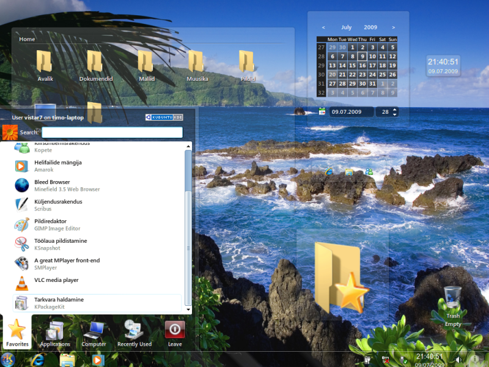This screenshot has height=367, width=489.
Task: Click the Home folder view title
Action: click(x=27, y=39)
